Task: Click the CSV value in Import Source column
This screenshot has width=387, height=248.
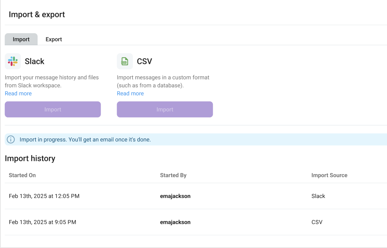Action: [x=317, y=222]
